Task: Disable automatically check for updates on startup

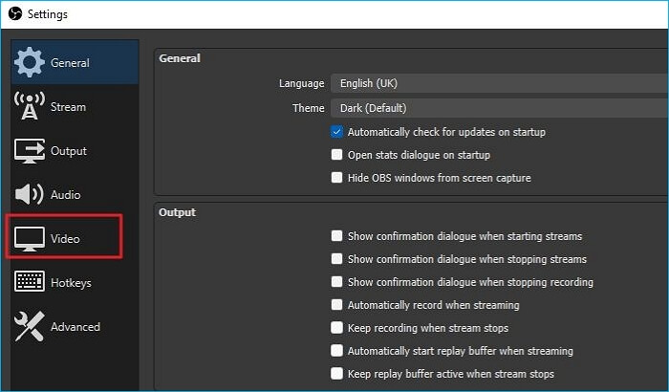Action: point(336,132)
